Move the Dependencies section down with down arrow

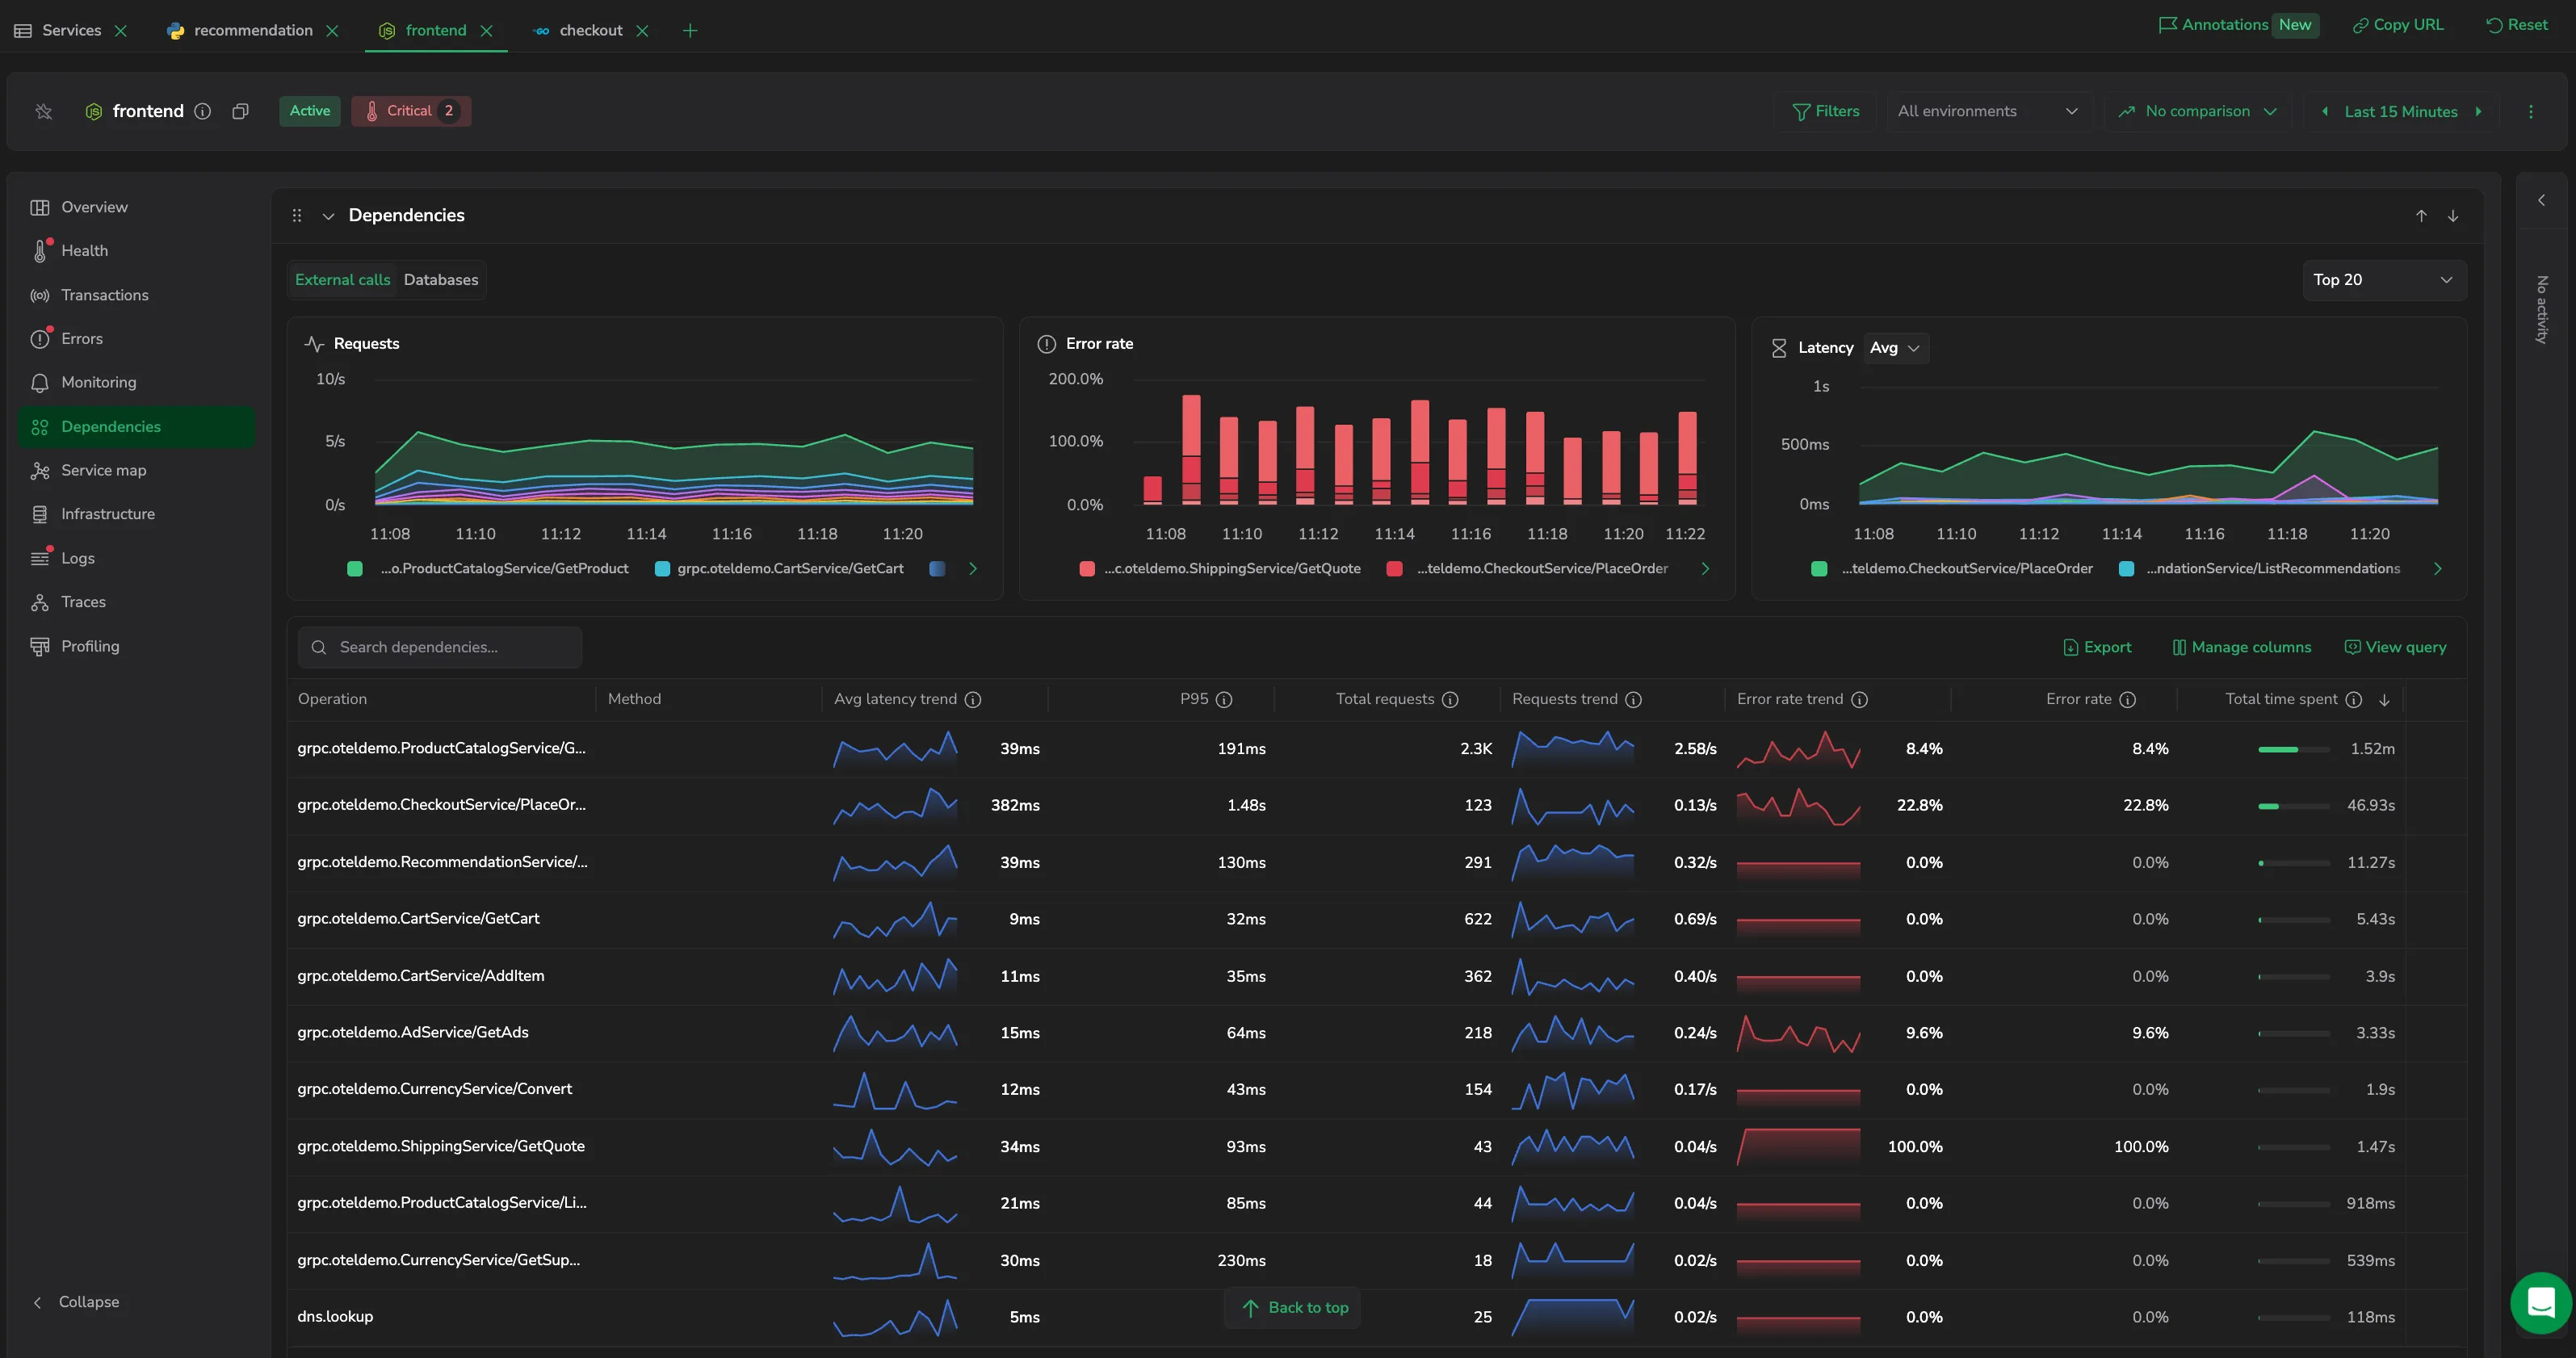coord(2453,216)
